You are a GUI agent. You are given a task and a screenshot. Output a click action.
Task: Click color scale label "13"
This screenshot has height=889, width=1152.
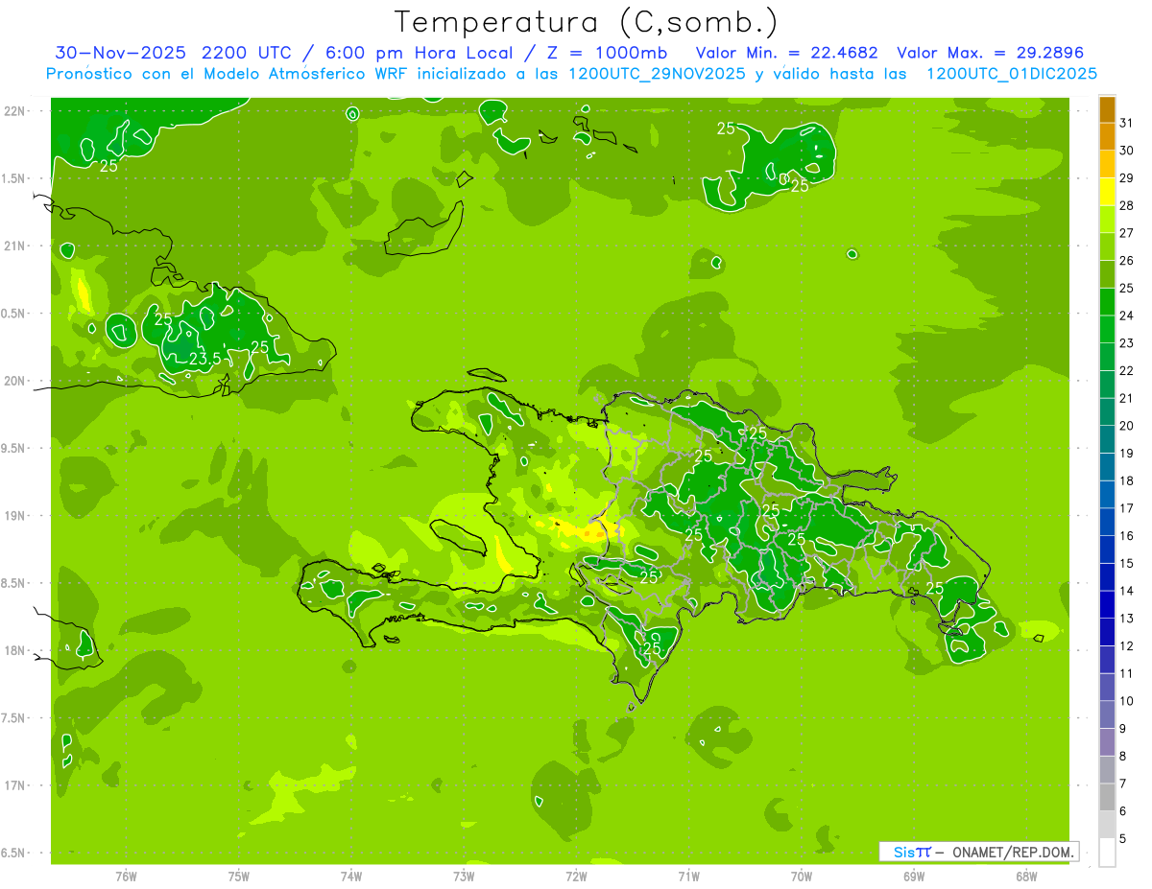(x=1127, y=618)
